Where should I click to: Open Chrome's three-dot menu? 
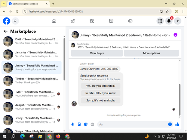point(183,12)
